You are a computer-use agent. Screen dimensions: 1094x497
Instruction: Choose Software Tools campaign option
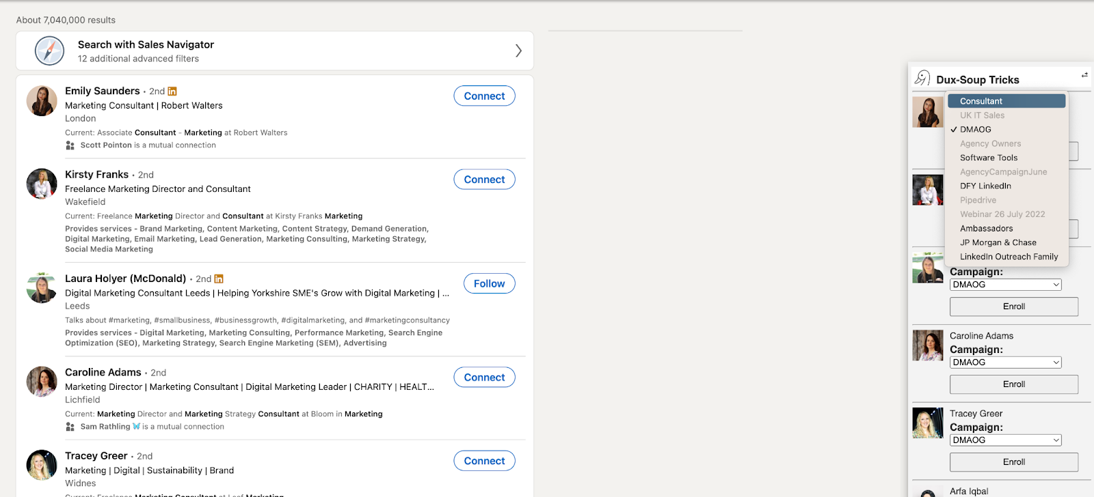pyautogui.click(x=1006, y=158)
